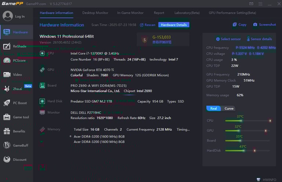Click the CPU chip icon
Image resolution: width=282 pixels, height=182 pixels.
pyautogui.click(x=42, y=53)
